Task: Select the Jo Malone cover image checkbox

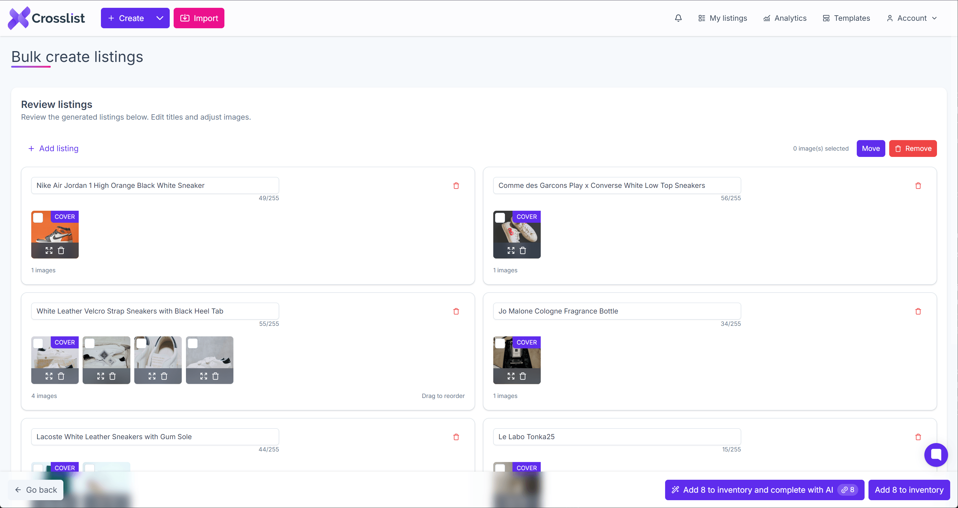Action: (x=500, y=343)
